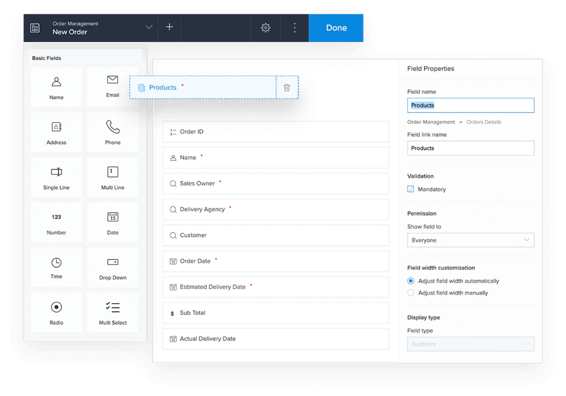566x396 pixels.
Task: Select Adjust field width manually
Action: click(x=411, y=293)
